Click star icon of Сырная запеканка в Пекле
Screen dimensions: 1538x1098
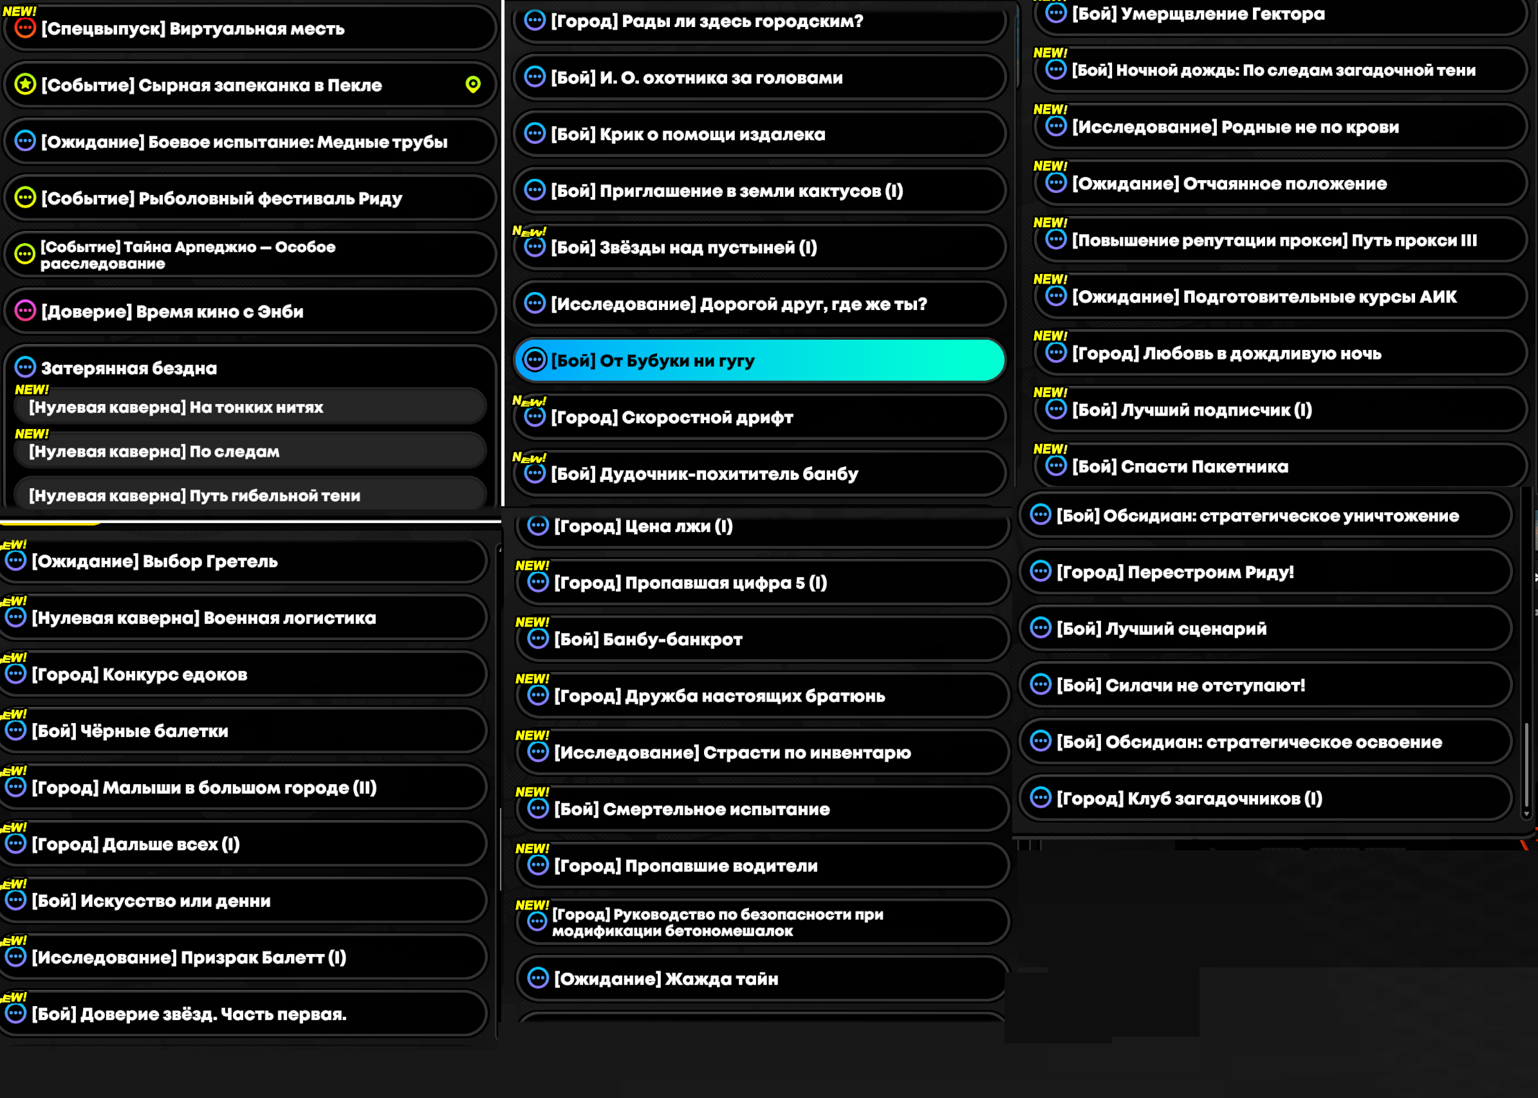pyautogui.click(x=25, y=84)
